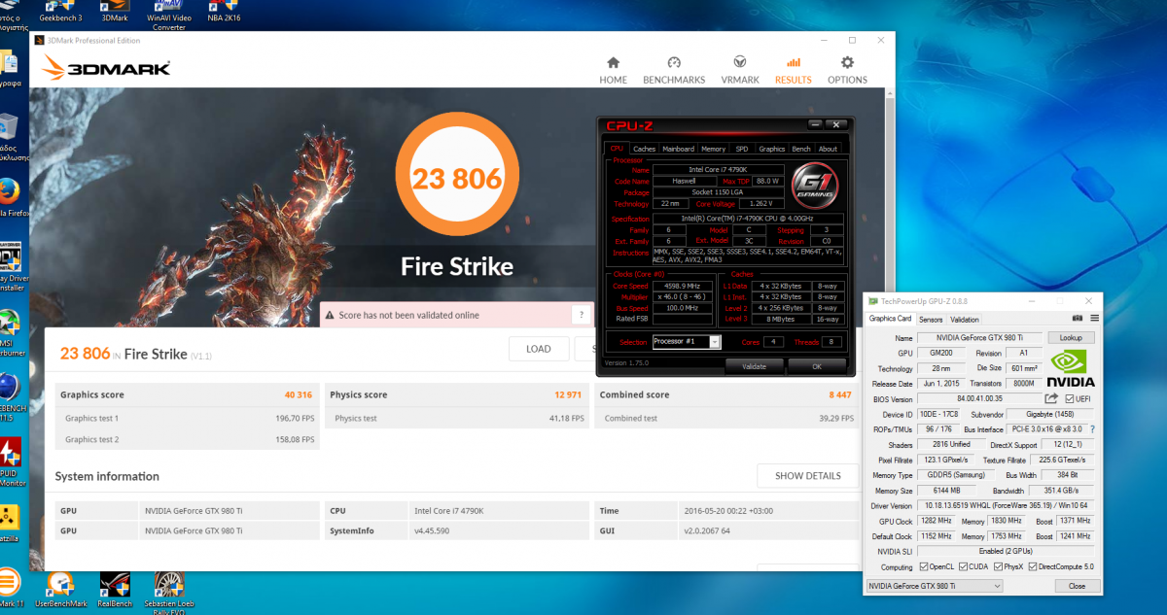Open the OPTIONS gear in 3DMark

pyautogui.click(x=847, y=70)
